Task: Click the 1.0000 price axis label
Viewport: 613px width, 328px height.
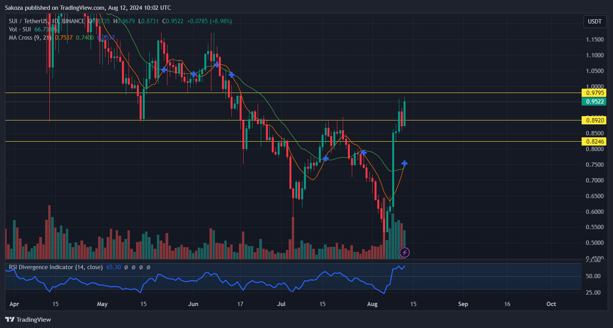Action: click(x=595, y=87)
